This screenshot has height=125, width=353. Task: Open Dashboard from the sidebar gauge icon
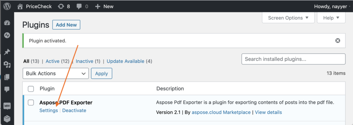7,23
